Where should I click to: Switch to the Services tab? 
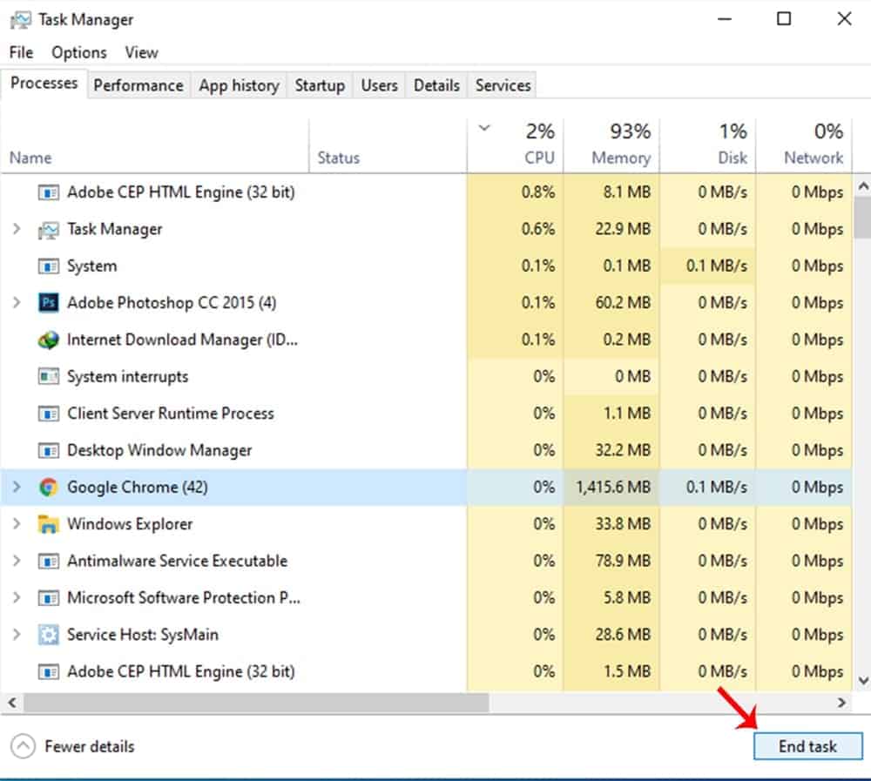503,85
